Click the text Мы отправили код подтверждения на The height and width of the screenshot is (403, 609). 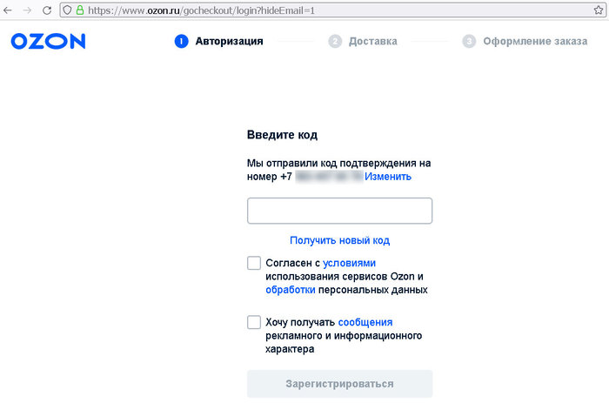(339, 164)
